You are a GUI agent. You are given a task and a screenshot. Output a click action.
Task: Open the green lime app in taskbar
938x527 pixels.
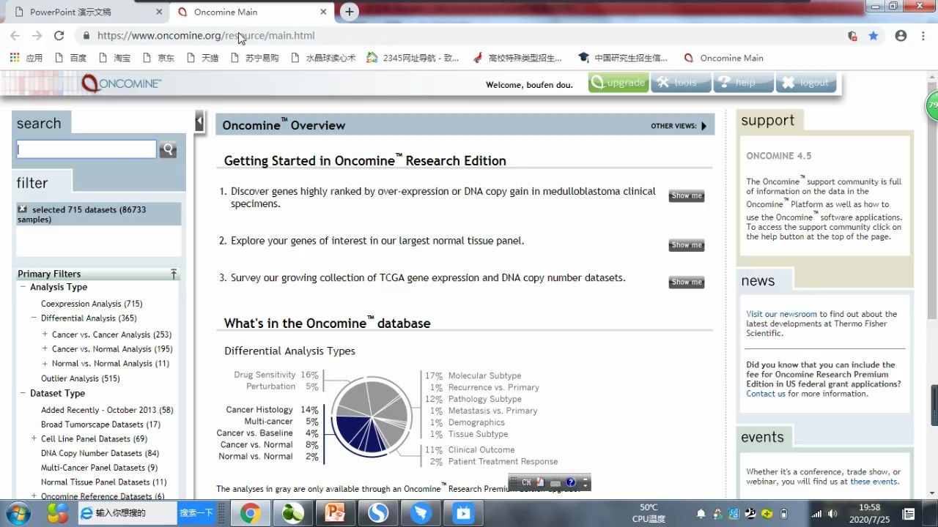click(292, 513)
